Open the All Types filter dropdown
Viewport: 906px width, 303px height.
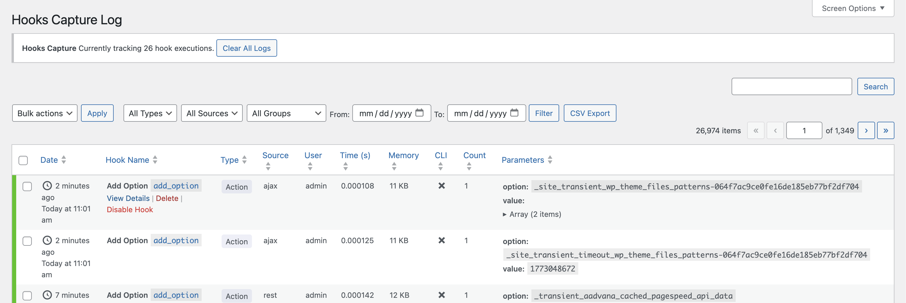[x=150, y=113]
